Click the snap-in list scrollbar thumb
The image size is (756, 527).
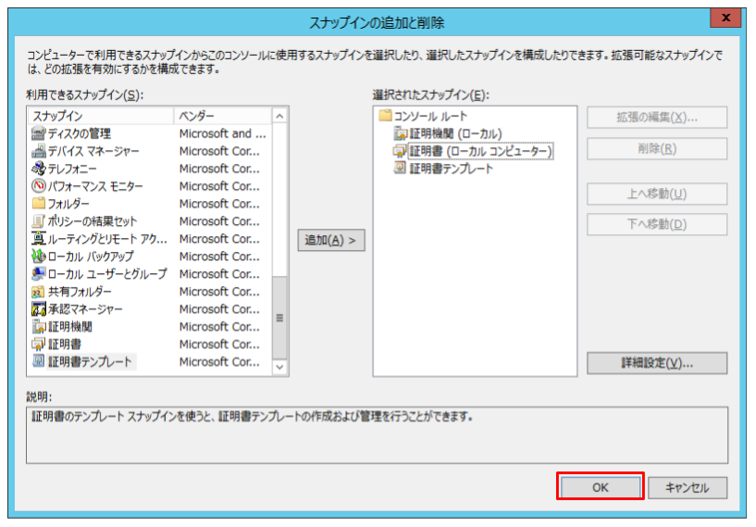[x=279, y=318]
